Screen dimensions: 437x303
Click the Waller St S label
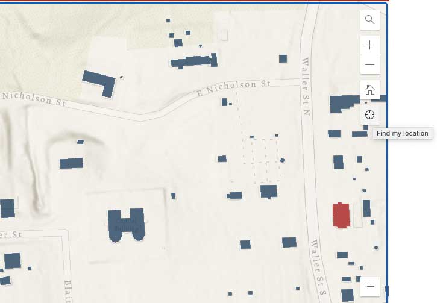tap(318, 267)
